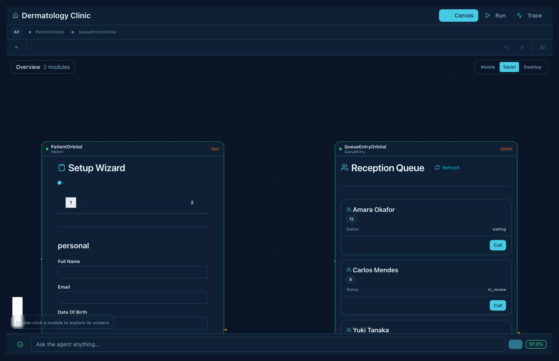Screen dimensions: 559x361
Task: Click wizard step 2 indicator
Action: [192, 203]
